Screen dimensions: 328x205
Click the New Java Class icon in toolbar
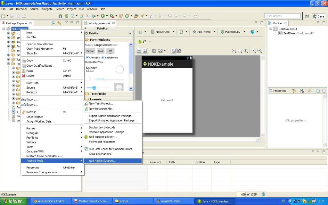point(127,16)
